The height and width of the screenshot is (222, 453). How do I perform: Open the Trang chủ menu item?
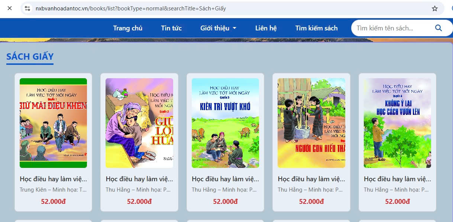pyautogui.click(x=128, y=28)
